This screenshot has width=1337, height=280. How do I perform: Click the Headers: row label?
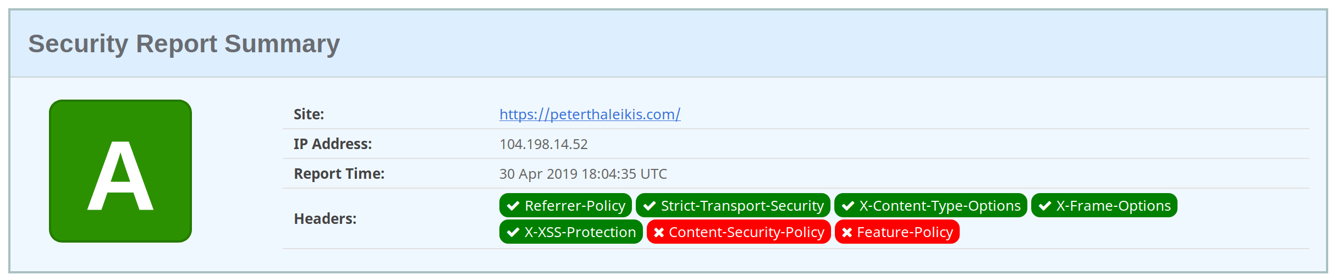tap(325, 219)
